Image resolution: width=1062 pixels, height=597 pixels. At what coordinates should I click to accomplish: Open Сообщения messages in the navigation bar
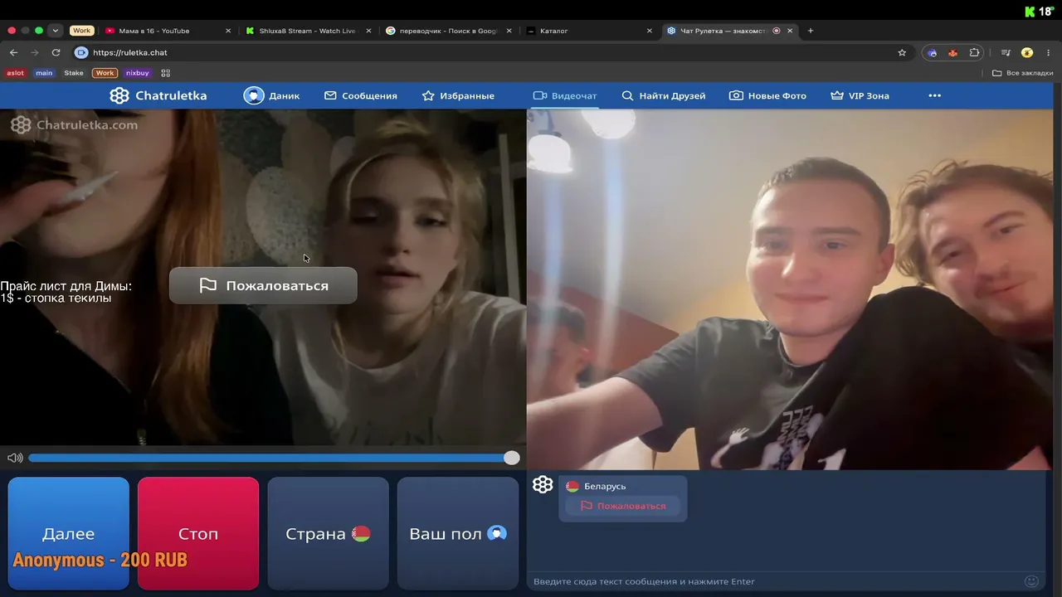[x=361, y=95]
